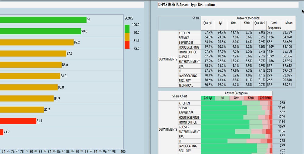Image resolution: width=304 pixels, height=154 pixels.
Task: Click the green bar labeled 92
Action: click(43, 20)
